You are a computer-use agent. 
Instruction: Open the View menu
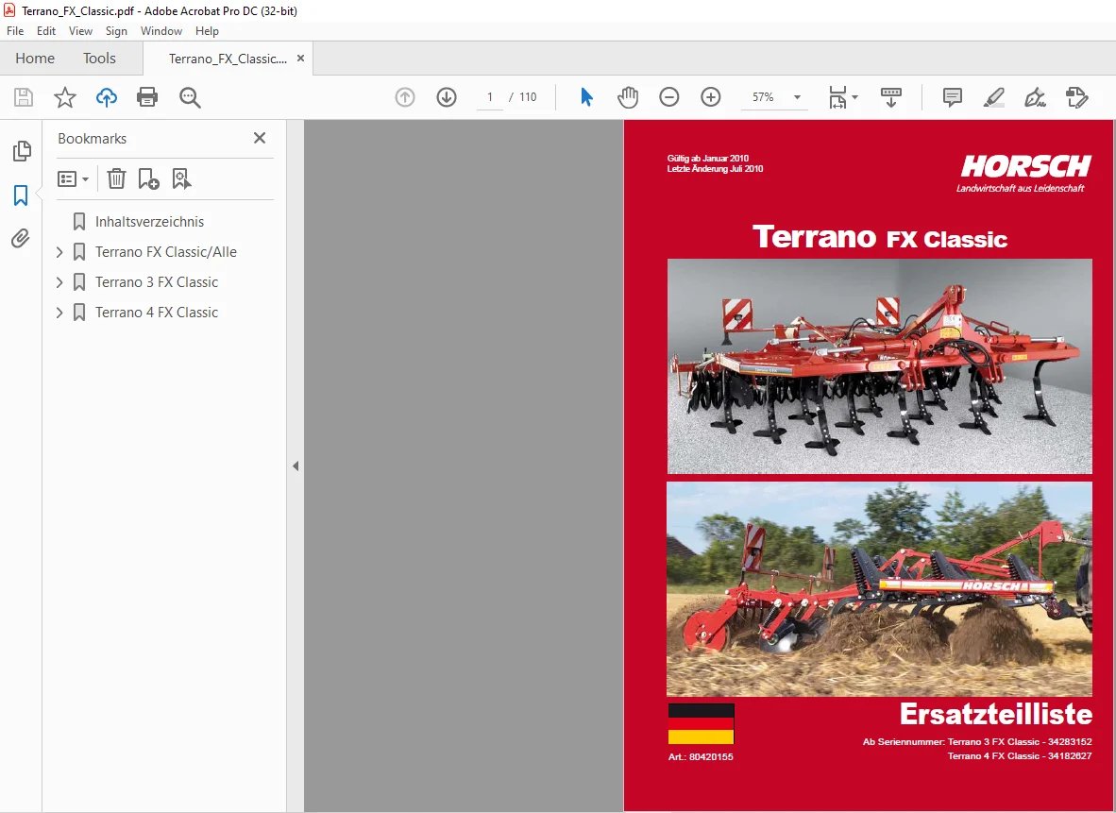click(80, 31)
